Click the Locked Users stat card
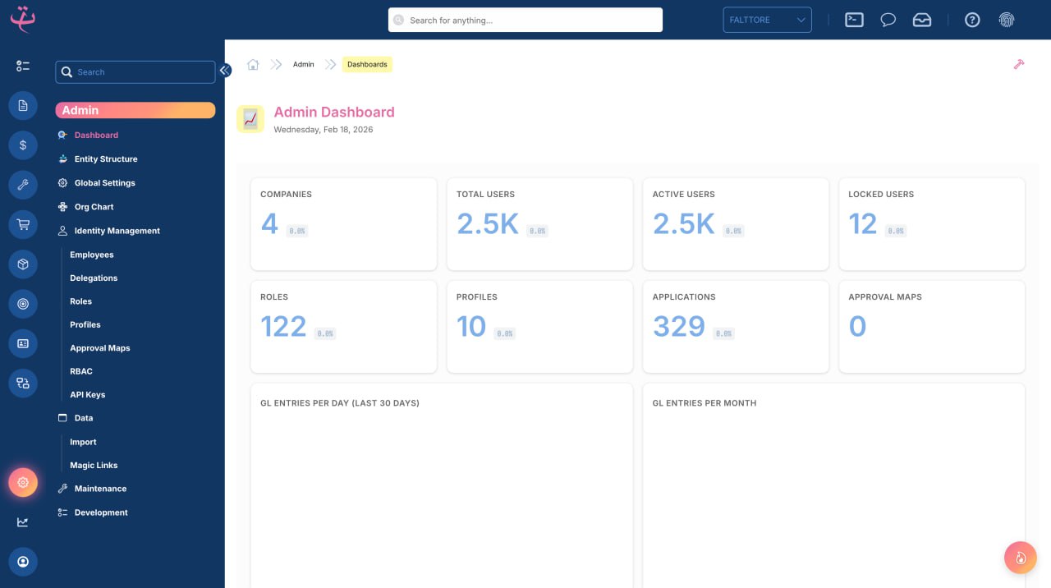This screenshot has height=588, width=1051. 931,223
